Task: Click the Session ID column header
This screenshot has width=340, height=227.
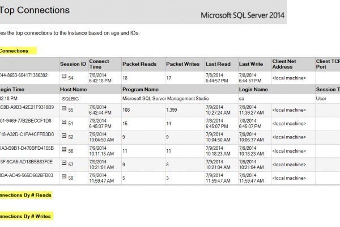Action: pyautogui.click(x=73, y=64)
